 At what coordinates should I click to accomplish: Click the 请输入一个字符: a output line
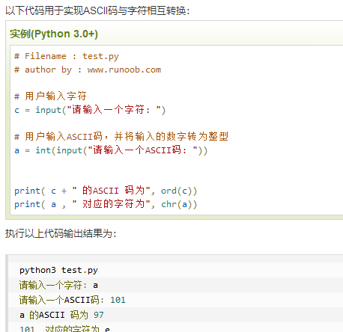58,285
